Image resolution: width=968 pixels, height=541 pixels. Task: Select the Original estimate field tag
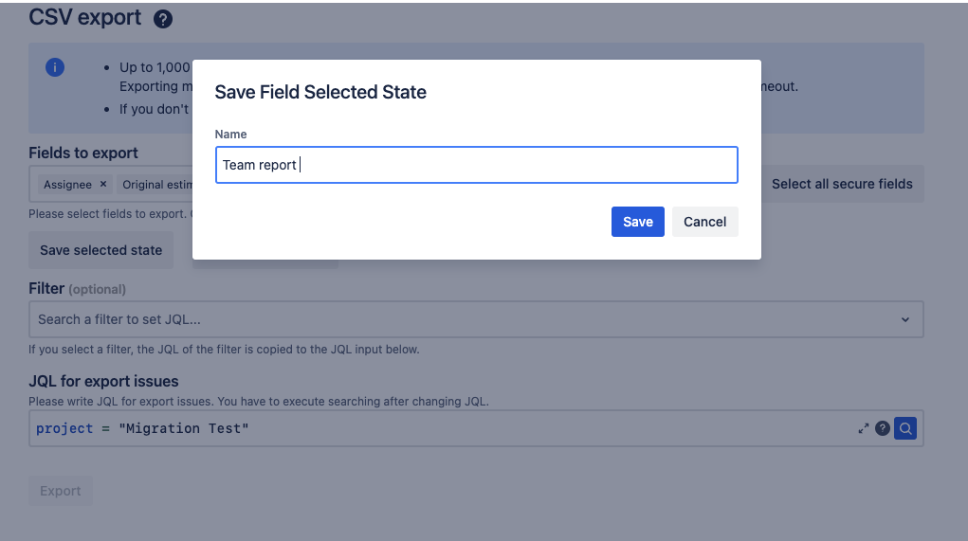(156, 185)
